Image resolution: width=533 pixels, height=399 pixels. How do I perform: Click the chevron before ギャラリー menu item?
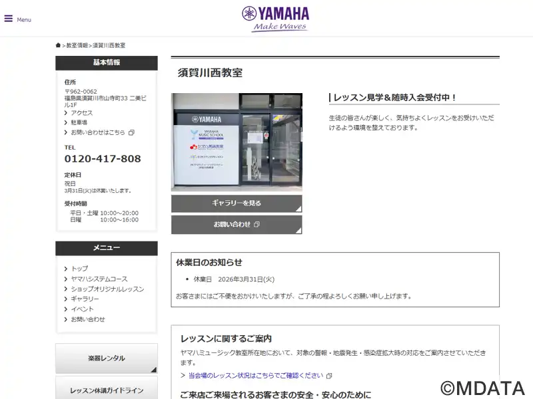click(65, 299)
